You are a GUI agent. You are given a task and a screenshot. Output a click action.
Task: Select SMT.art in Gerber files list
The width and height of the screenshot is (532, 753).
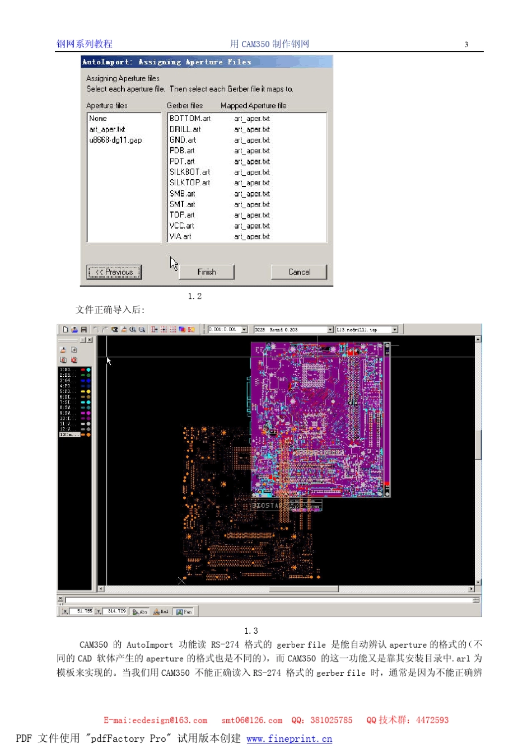pyautogui.click(x=183, y=204)
